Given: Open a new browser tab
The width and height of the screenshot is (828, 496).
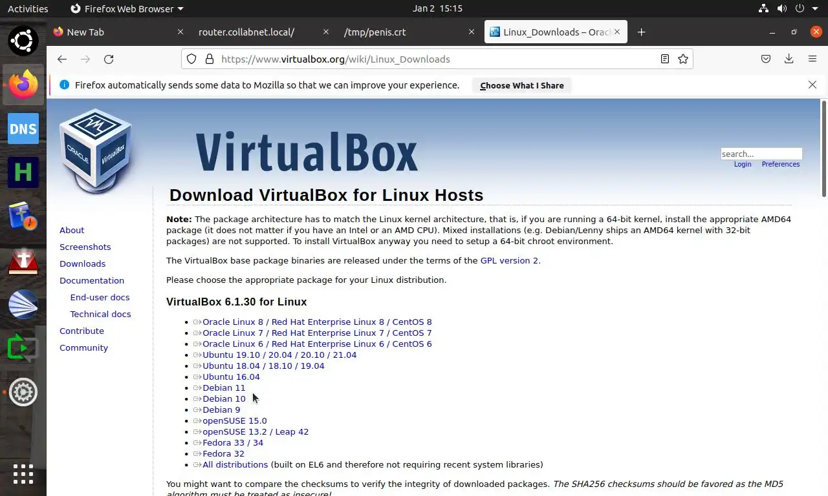Looking at the screenshot, I should pyautogui.click(x=641, y=32).
